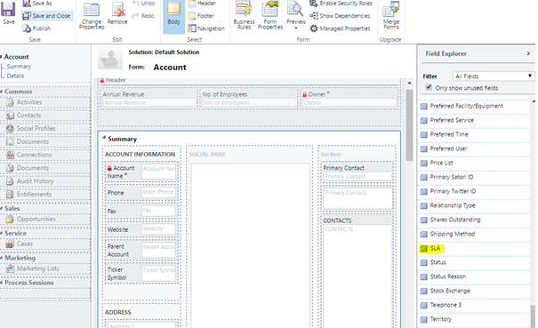Open Form Properties
Screen dimensions: 538x328
coord(270,16)
